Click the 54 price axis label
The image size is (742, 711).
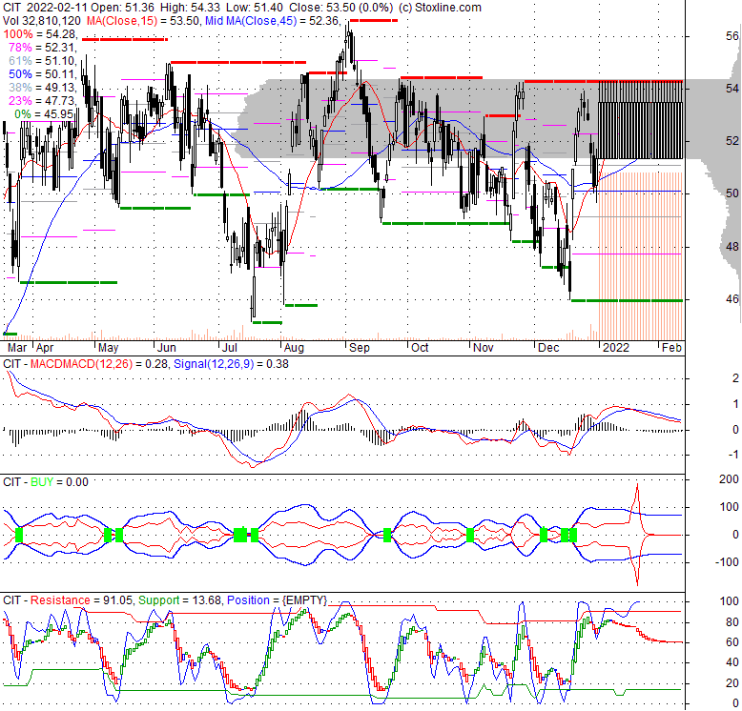[732, 89]
